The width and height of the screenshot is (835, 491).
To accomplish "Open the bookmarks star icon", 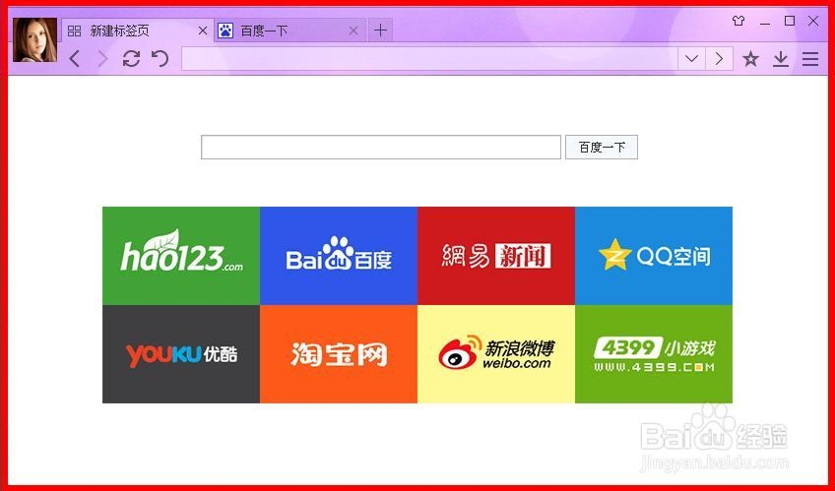I will click(751, 58).
